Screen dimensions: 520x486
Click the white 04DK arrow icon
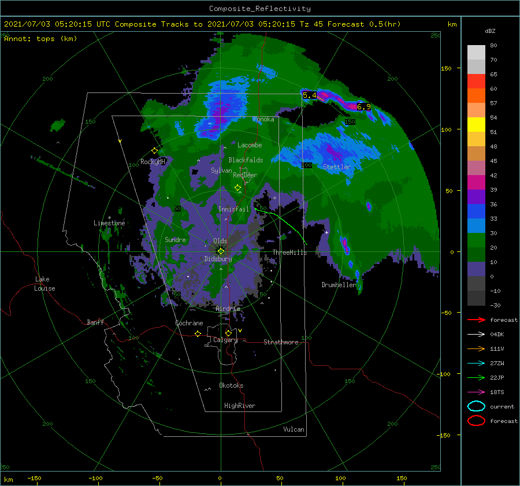tap(476, 335)
